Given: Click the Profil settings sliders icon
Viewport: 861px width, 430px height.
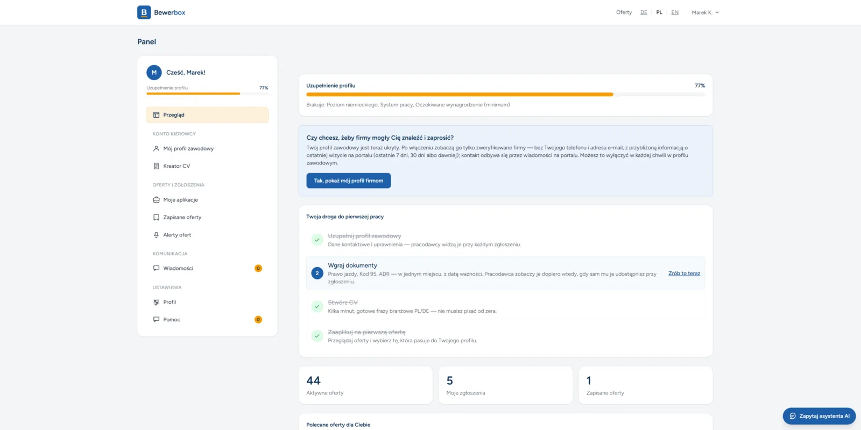Looking at the screenshot, I should (x=156, y=302).
